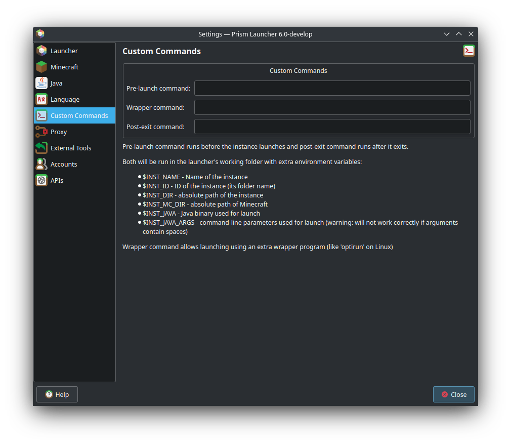Focus the Wrapper command input field

332,107
